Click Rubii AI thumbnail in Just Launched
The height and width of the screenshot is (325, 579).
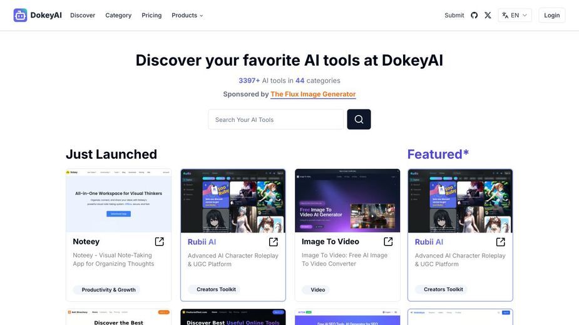[x=233, y=201]
